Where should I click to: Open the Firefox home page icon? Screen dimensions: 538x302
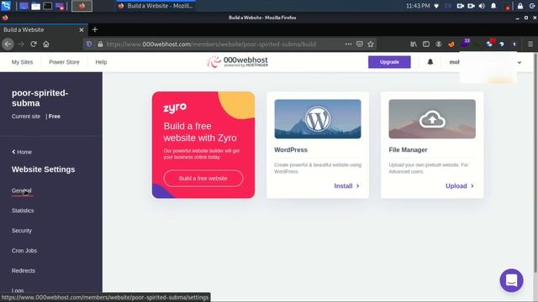click(46, 44)
